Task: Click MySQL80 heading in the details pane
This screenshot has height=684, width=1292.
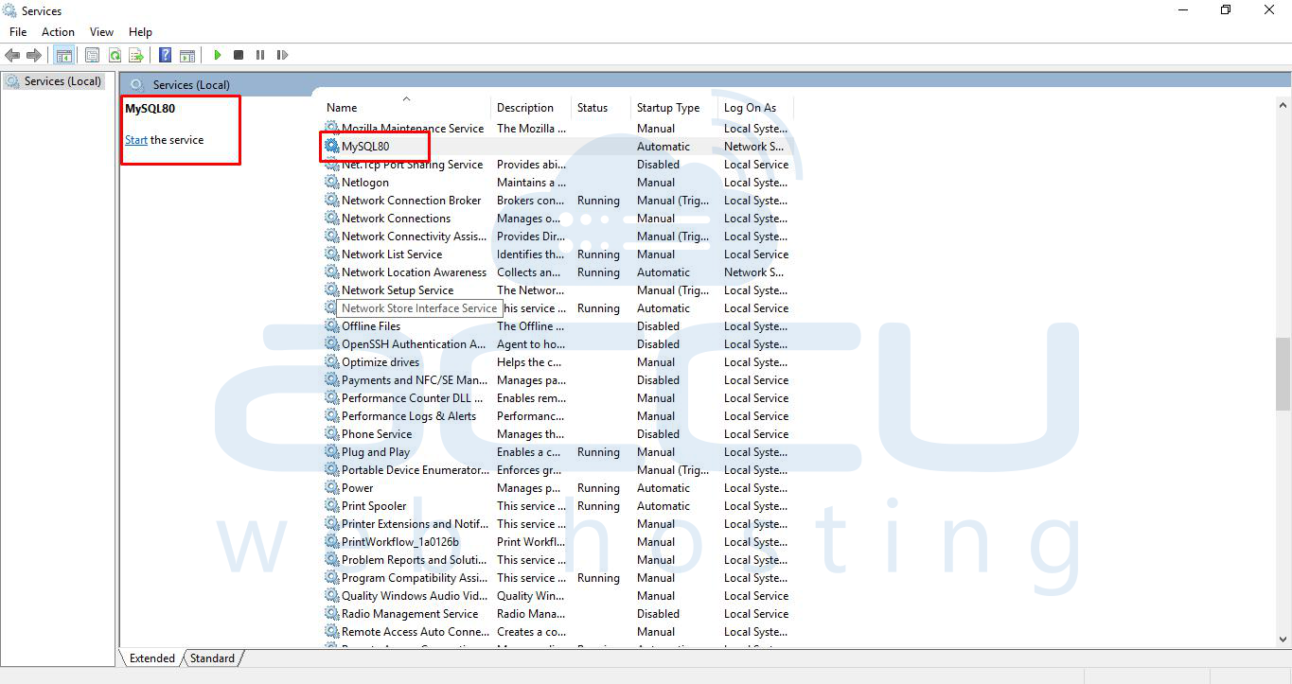Action: pyautogui.click(x=150, y=108)
